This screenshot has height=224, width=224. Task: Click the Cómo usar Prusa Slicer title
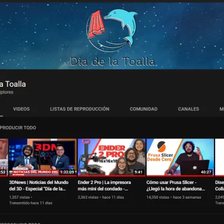[176, 186]
